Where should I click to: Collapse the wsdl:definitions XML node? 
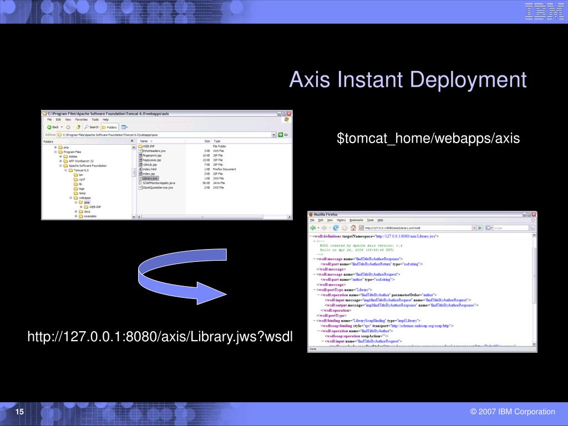311,236
